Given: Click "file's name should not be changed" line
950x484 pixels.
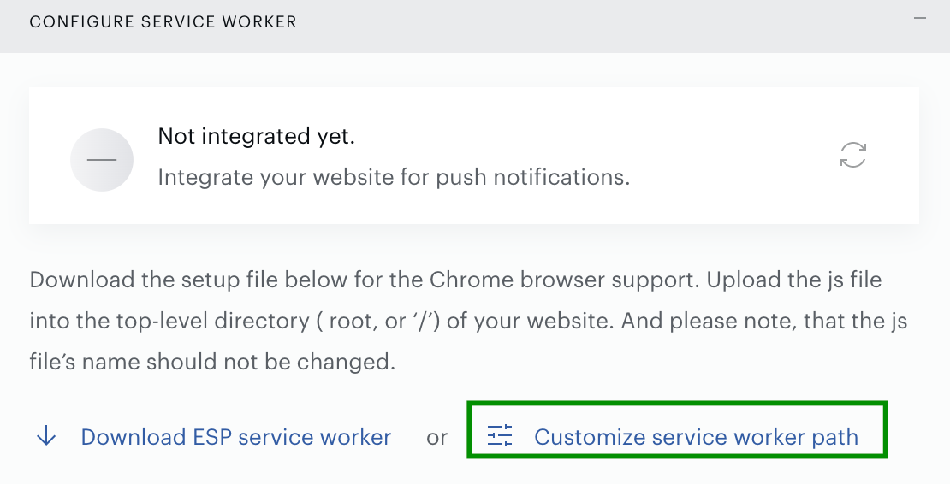Looking at the screenshot, I should click(212, 362).
